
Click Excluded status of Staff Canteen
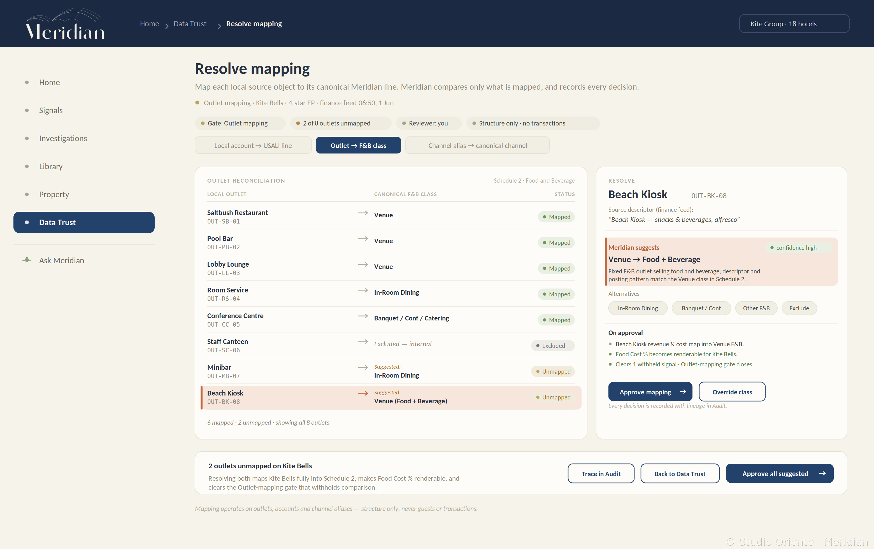click(x=553, y=345)
